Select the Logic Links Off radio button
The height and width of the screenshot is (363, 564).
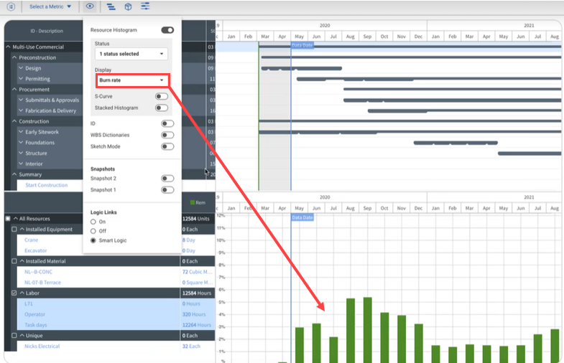pos(93,231)
